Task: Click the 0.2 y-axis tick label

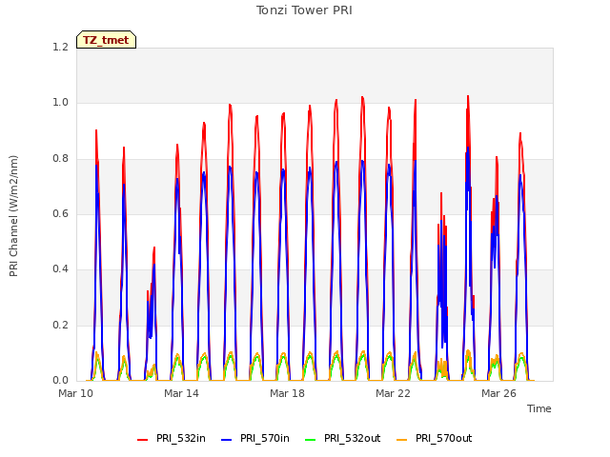Action: 61,326
